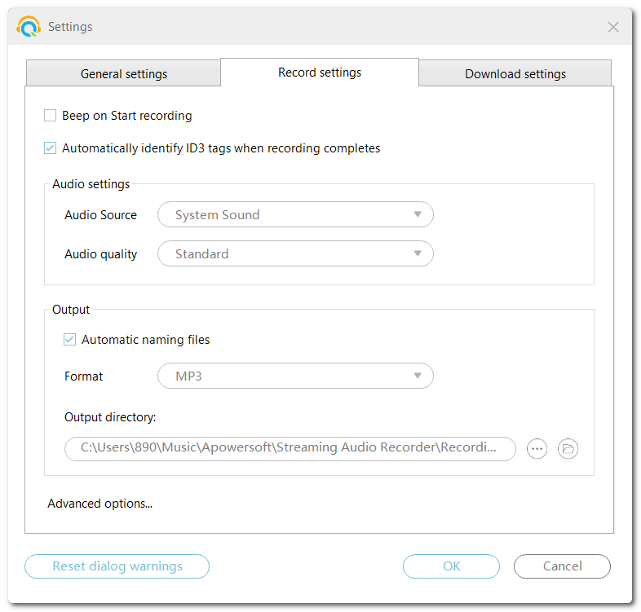Close the Settings dialog
Viewport: 641px width, 612px height.
[x=613, y=27]
